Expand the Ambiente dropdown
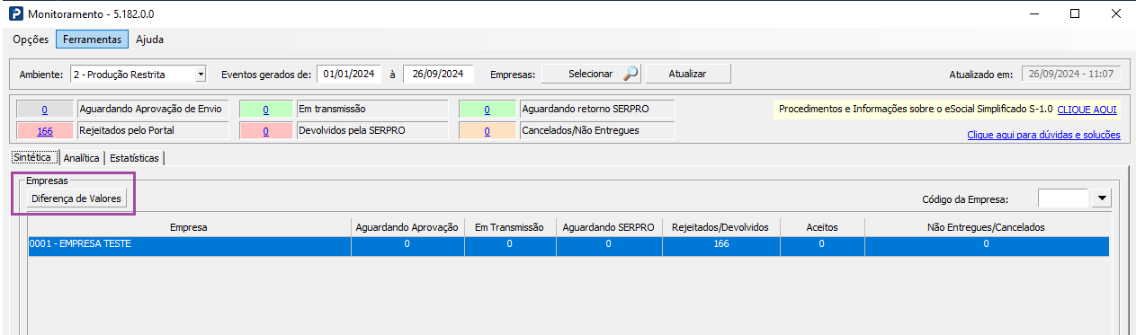This screenshot has width=1136, height=335. [201, 74]
